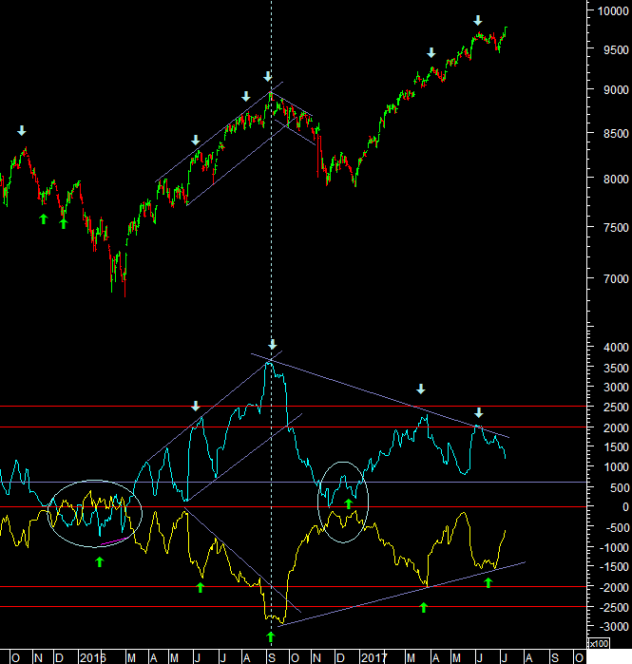Click the 1500 indicator axis label
632x664 pixels.
[x=616, y=447]
